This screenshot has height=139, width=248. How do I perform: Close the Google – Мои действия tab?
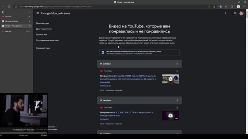point(30,26)
